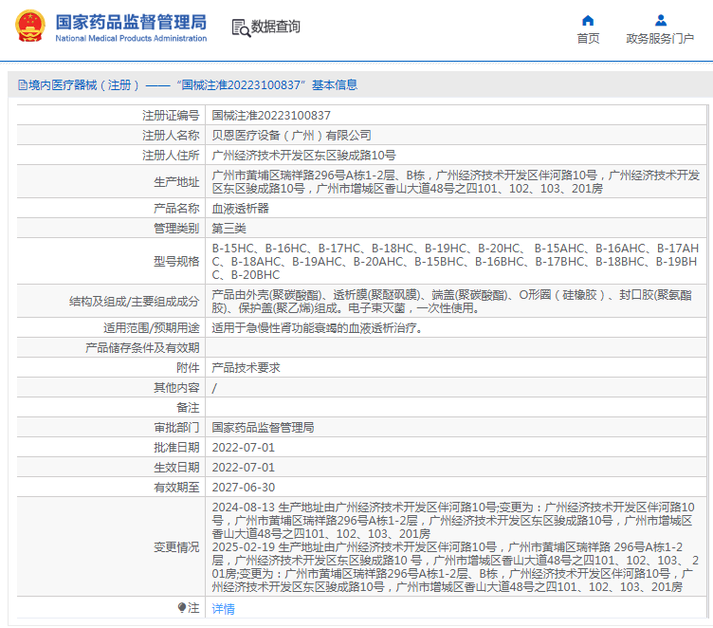
Task: Select registrant address 广州经济技术开发区东区骏成路10号
Action: [303, 156]
